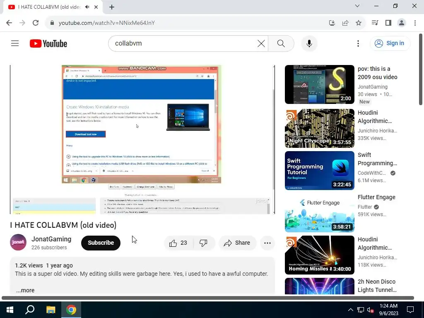Open media controls in Chrome toolbar

[375, 23]
